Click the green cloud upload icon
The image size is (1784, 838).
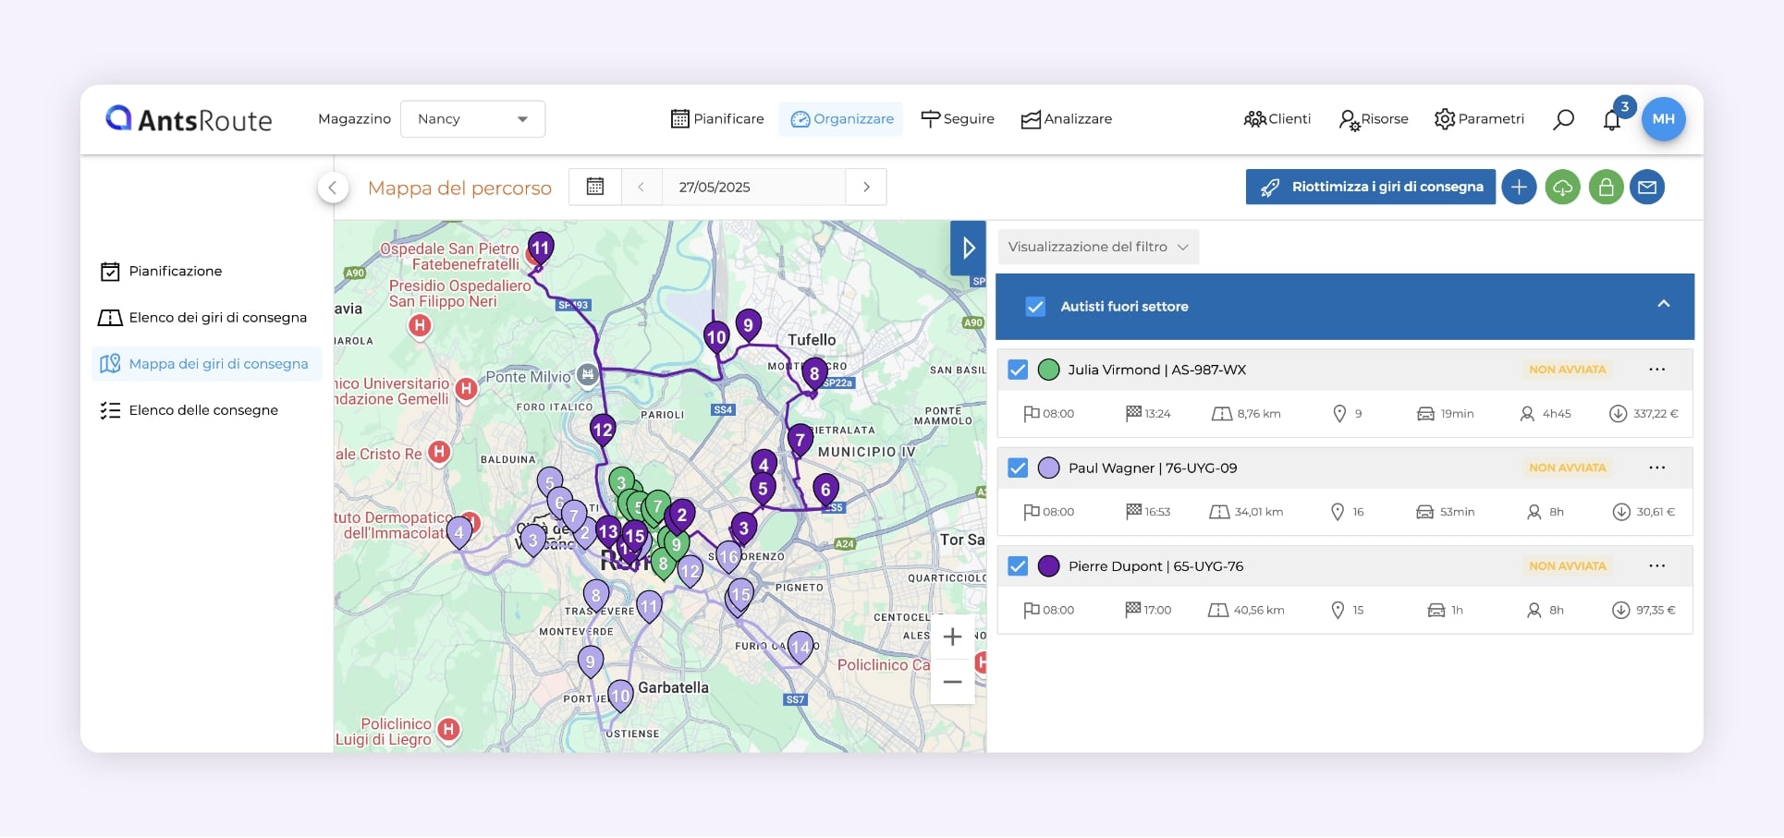(1562, 187)
